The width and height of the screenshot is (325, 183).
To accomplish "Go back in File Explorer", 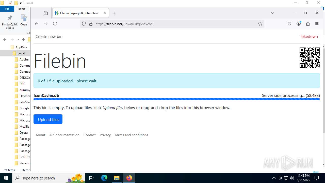I will [5, 40].
